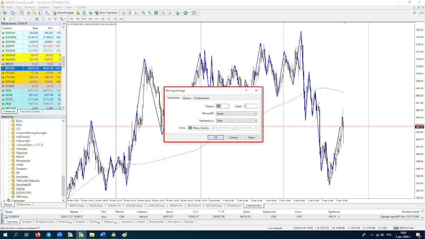Open the Графики menu in menu bar

point(43,7)
